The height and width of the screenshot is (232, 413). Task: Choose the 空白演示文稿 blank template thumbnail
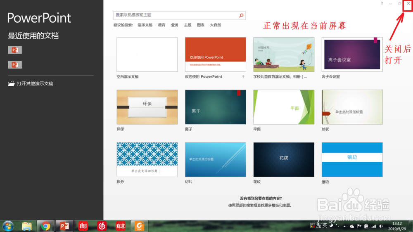click(147, 54)
